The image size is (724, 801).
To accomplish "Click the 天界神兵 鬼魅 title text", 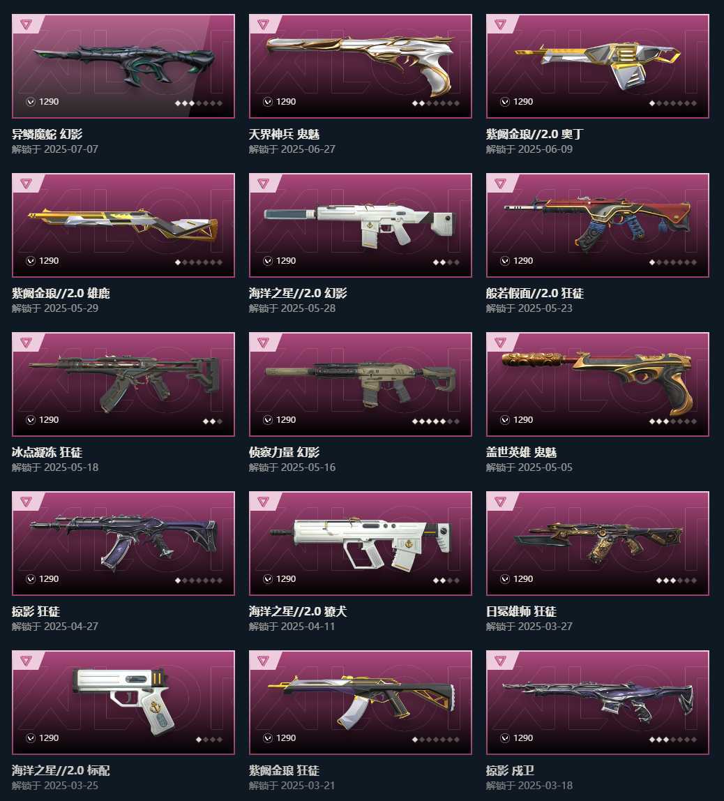I will (285, 134).
